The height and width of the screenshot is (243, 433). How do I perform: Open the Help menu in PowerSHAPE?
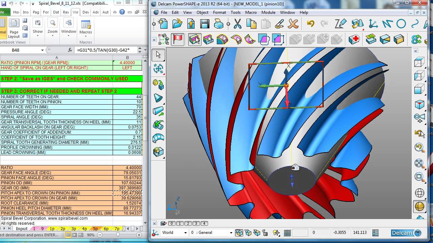(x=304, y=12)
